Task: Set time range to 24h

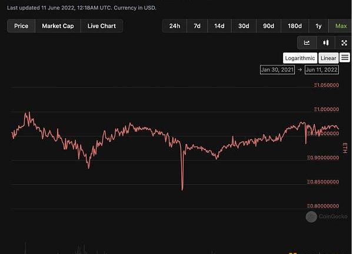Action: 175,26
